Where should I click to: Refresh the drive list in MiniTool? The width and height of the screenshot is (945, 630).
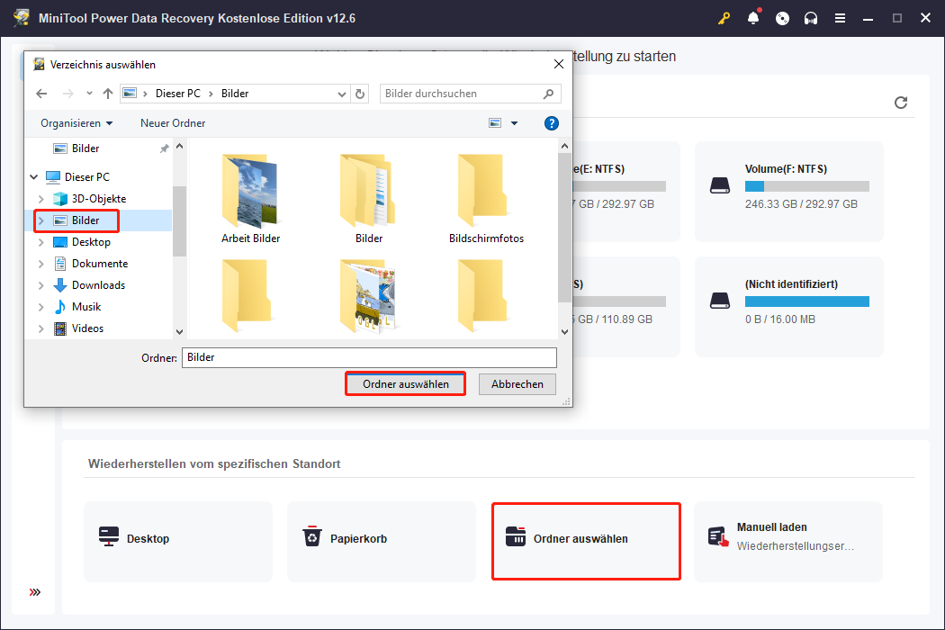pos(900,103)
